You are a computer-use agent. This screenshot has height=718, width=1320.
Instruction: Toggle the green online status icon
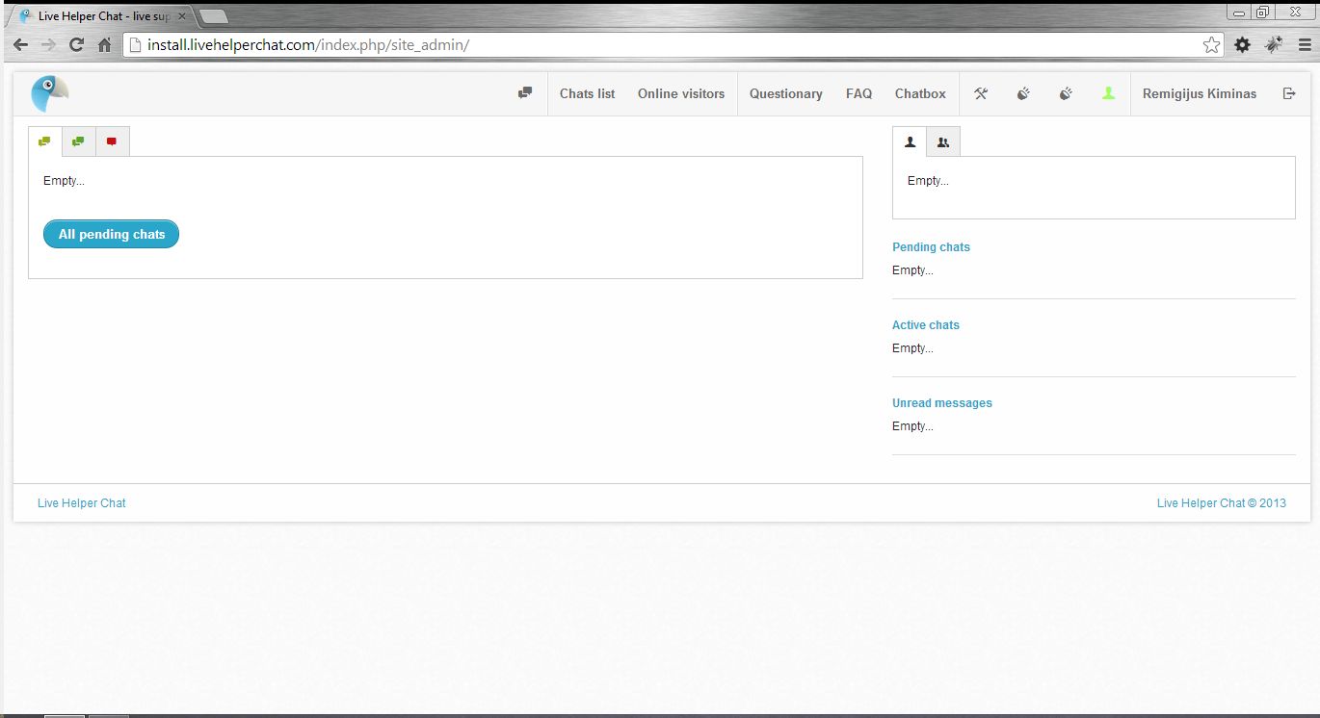tap(1109, 93)
